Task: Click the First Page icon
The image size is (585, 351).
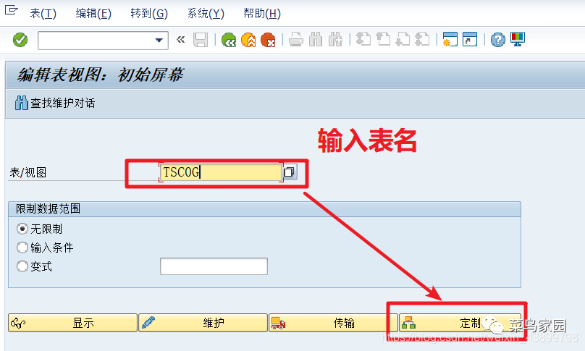Action: [x=363, y=40]
